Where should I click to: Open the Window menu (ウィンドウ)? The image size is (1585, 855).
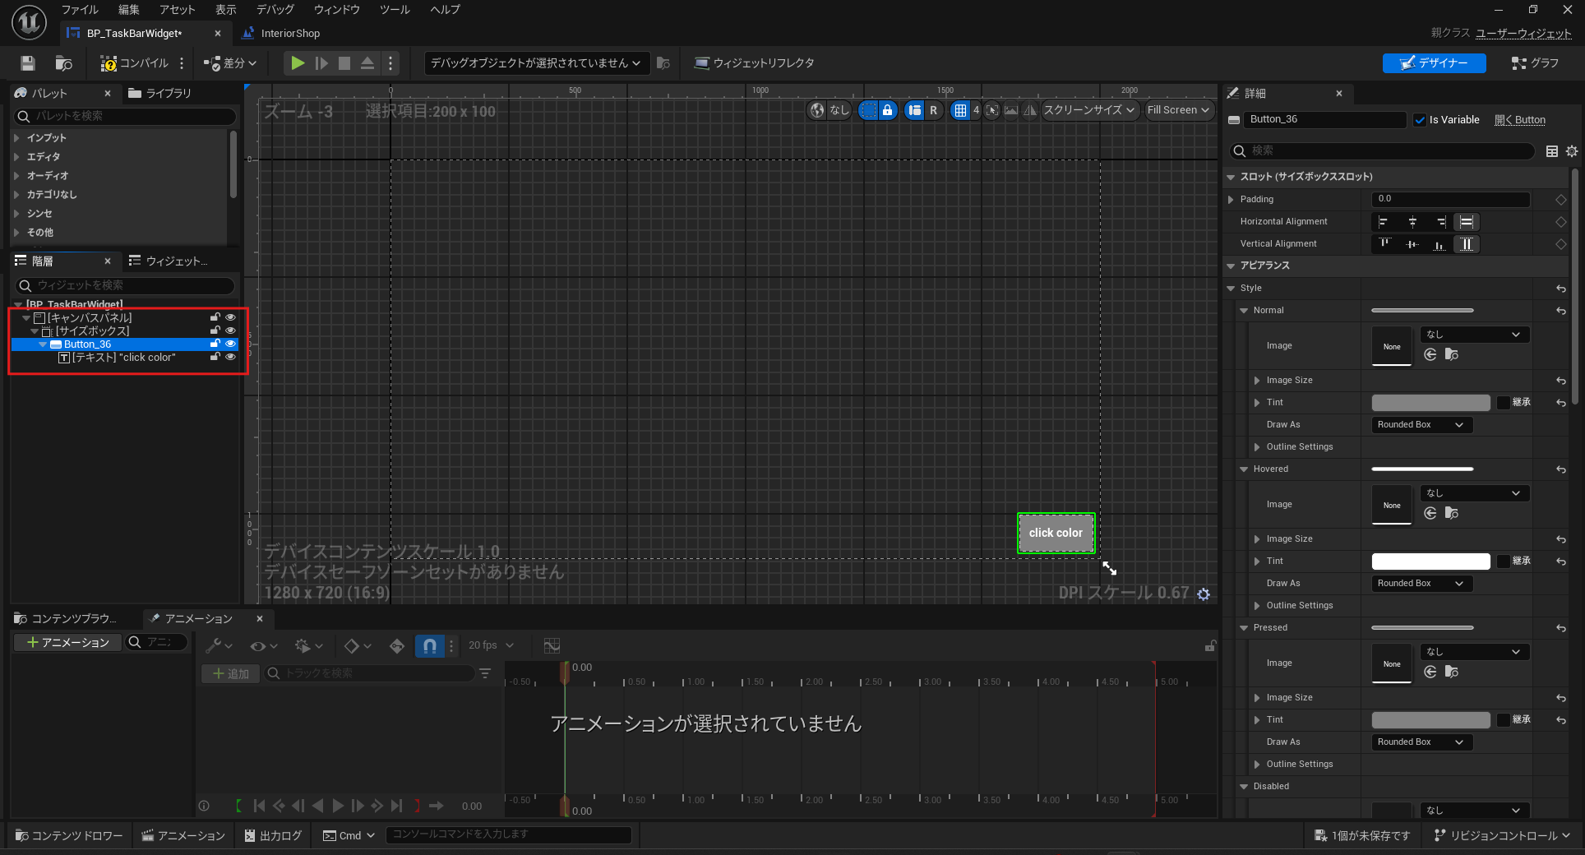coord(336,10)
